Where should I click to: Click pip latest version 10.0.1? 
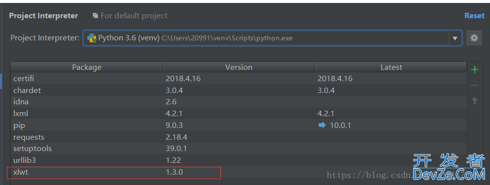tap(340, 125)
